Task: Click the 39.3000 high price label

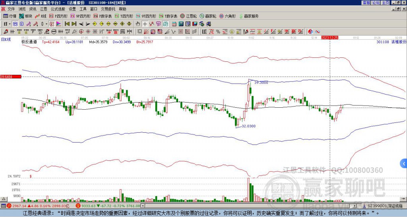Action: 261,82
